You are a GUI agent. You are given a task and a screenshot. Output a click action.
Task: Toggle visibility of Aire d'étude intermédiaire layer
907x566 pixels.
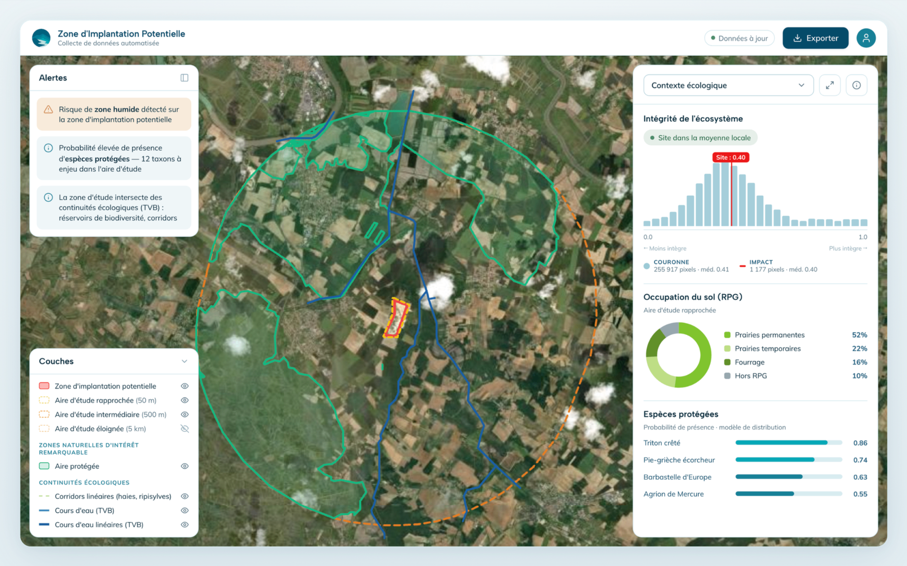point(185,414)
